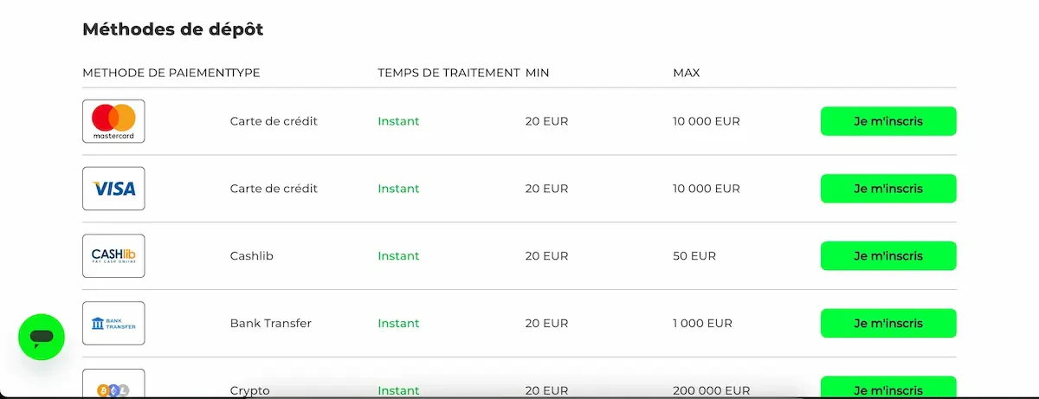This screenshot has height=399, width=1039.
Task: Click the MAX column header
Action: [687, 73]
